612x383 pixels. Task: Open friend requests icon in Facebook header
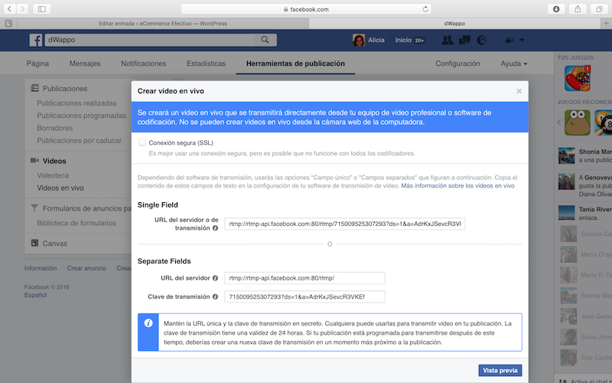tap(448, 40)
